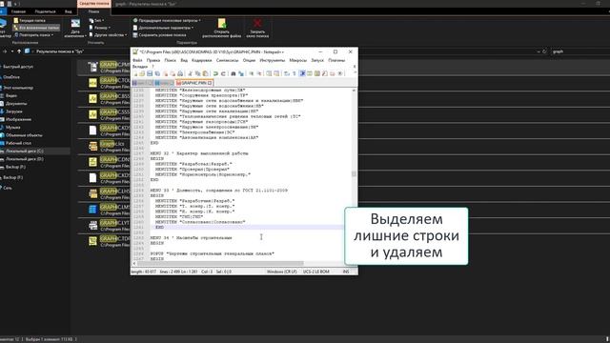Expand 'Повторить поиск' dropdown
The height and width of the screenshot is (343, 610).
coord(34,35)
